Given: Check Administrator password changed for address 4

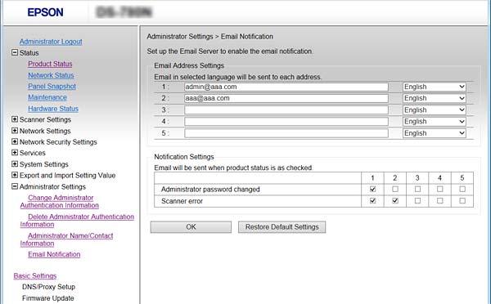Looking at the screenshot, I should tap(440, 190).
